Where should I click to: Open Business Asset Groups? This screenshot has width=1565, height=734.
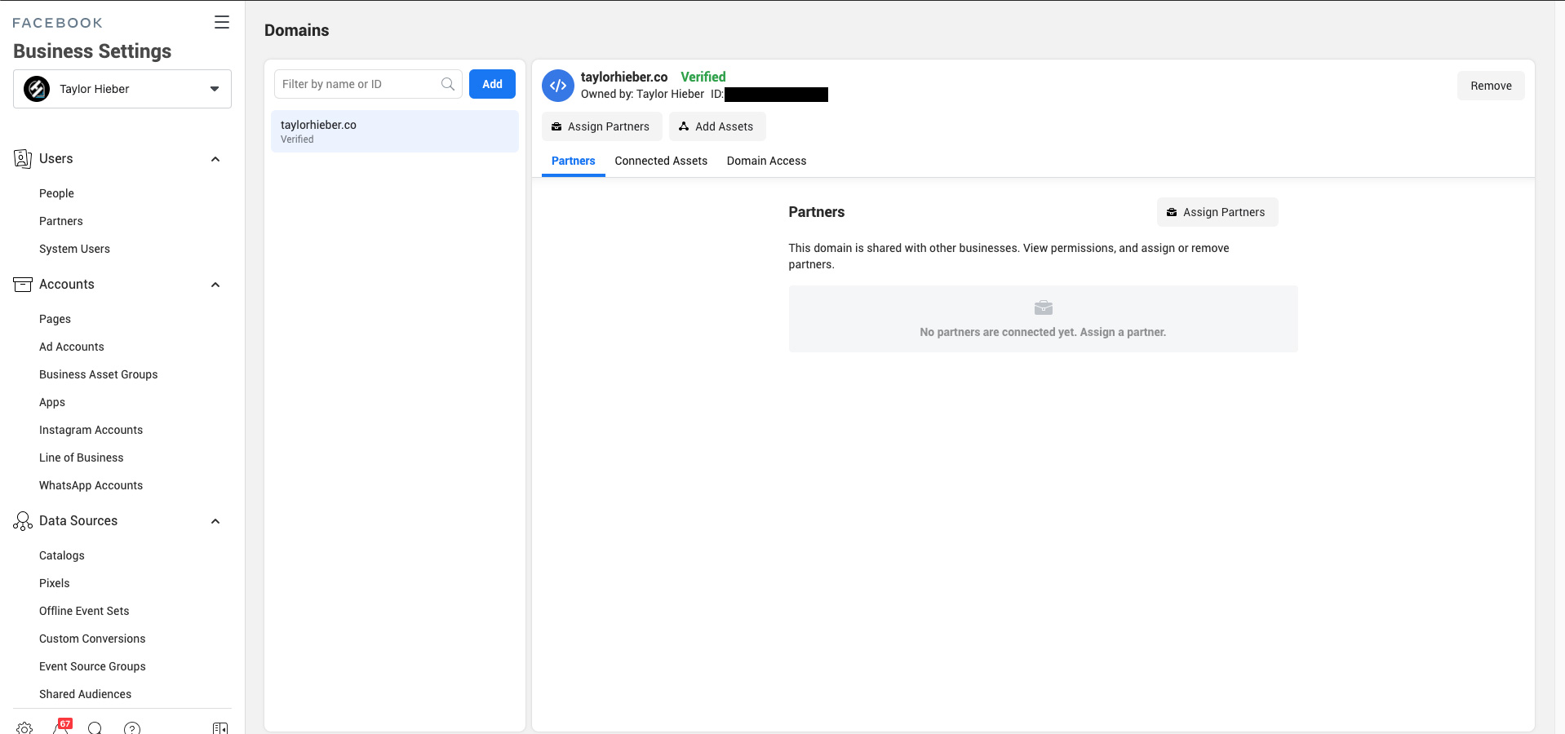99,374
